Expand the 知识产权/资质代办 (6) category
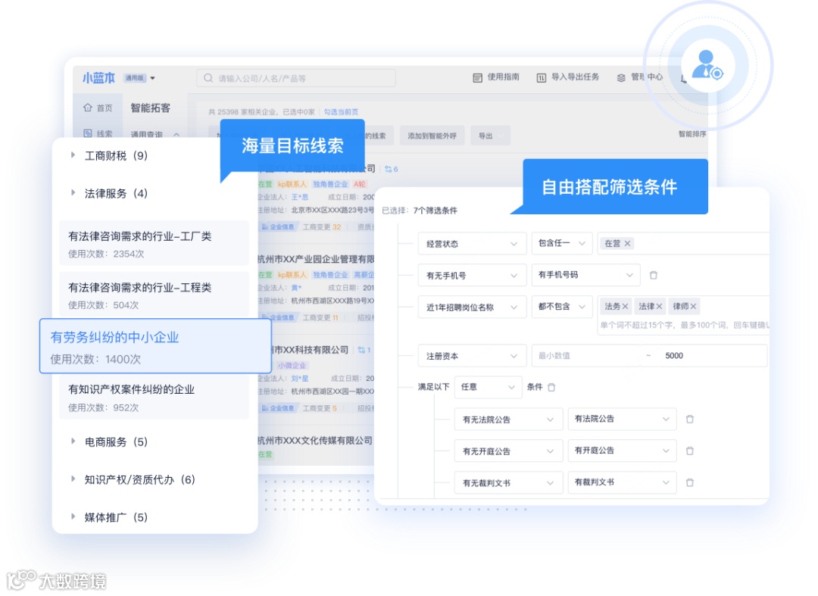This screenshot has width=818, height=596. [73, 479]
